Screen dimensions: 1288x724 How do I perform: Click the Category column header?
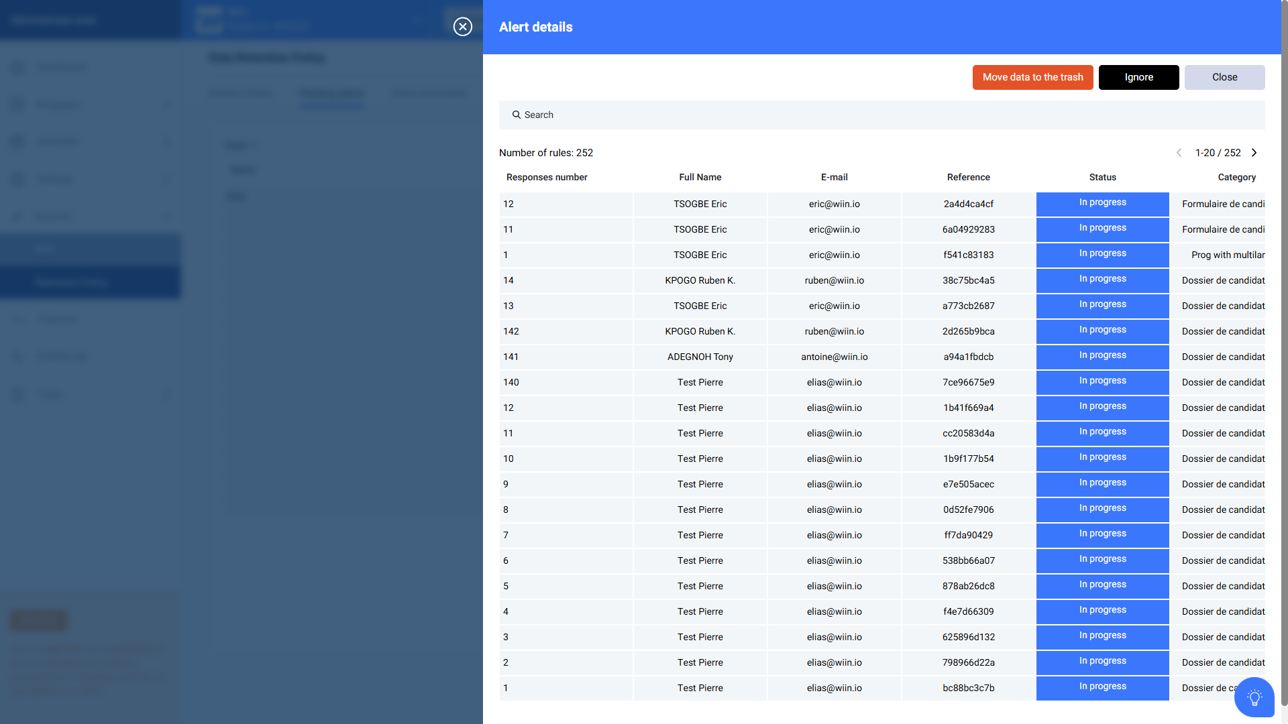click(x=1236, y=177)
